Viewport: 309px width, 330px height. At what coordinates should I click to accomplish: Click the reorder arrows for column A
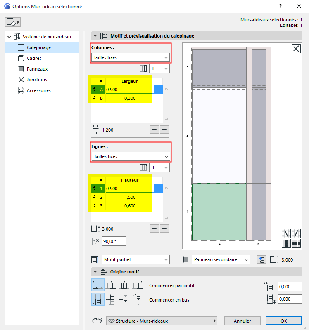pos(94,89)
